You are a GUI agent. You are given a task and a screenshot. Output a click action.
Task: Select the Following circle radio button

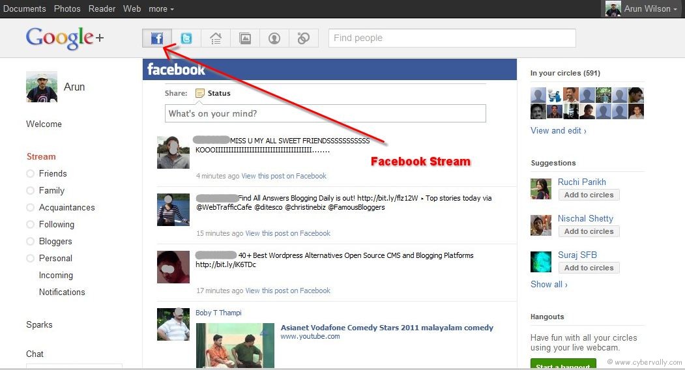tap(30, 225)
